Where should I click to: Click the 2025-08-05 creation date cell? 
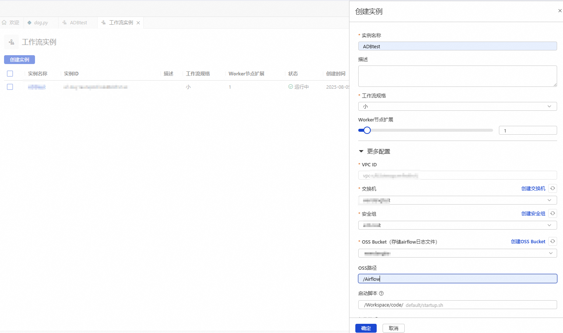point(337,87)
